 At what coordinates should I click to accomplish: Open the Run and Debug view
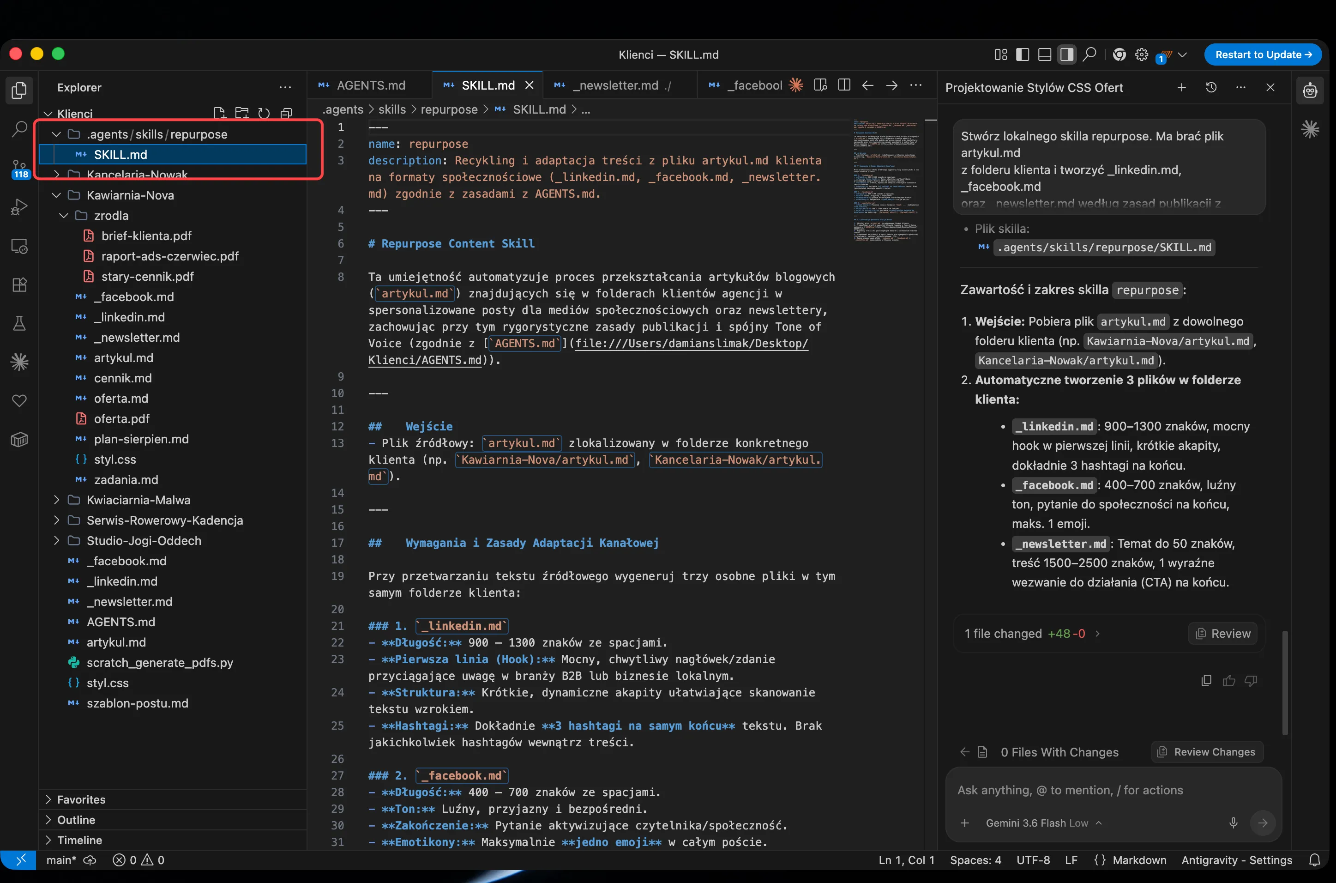click(x=19, y=207)
